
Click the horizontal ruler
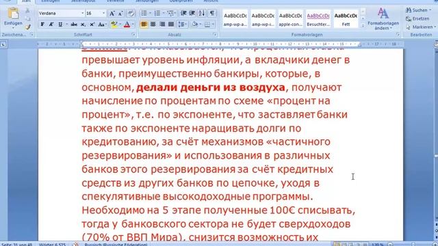point(220,44)
